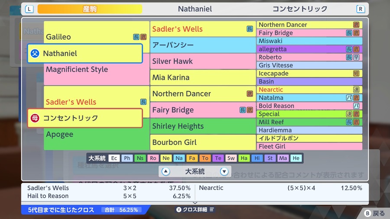The image size is (390, 219).
Task: Click the Ne lineage swatch
Action: [166, 158]
